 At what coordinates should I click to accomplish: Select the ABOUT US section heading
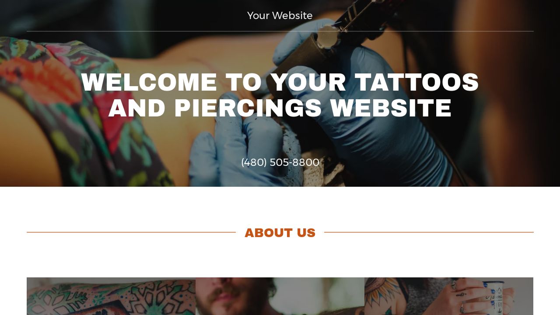click(x=280, y=233)
